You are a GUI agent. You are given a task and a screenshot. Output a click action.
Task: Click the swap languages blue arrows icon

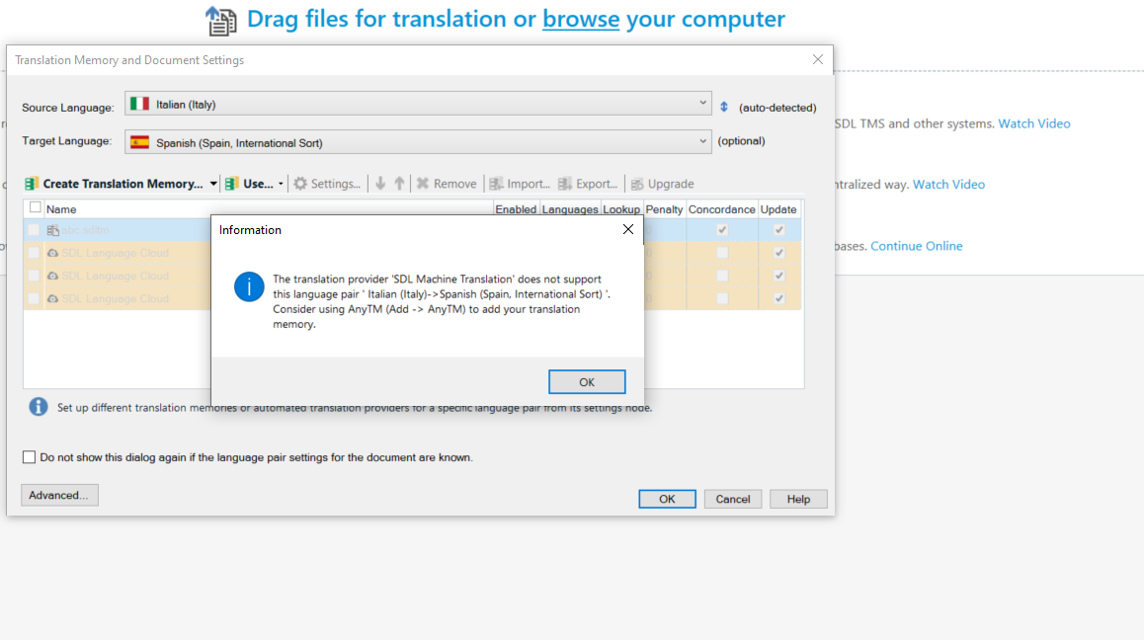(724, 108)
